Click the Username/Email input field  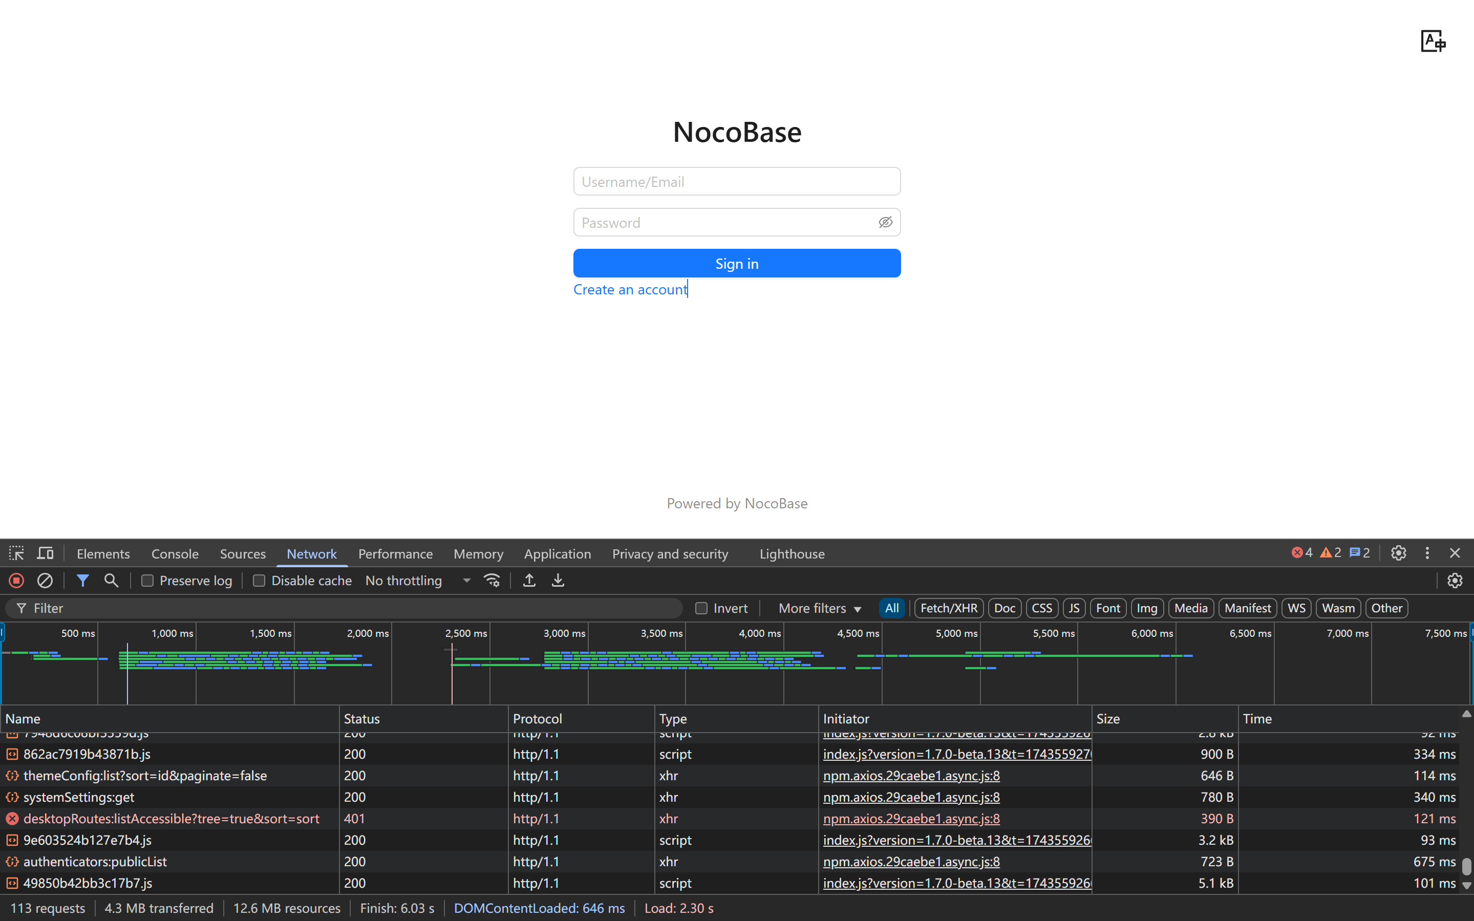pyautogui.click(x=736, y=182)
